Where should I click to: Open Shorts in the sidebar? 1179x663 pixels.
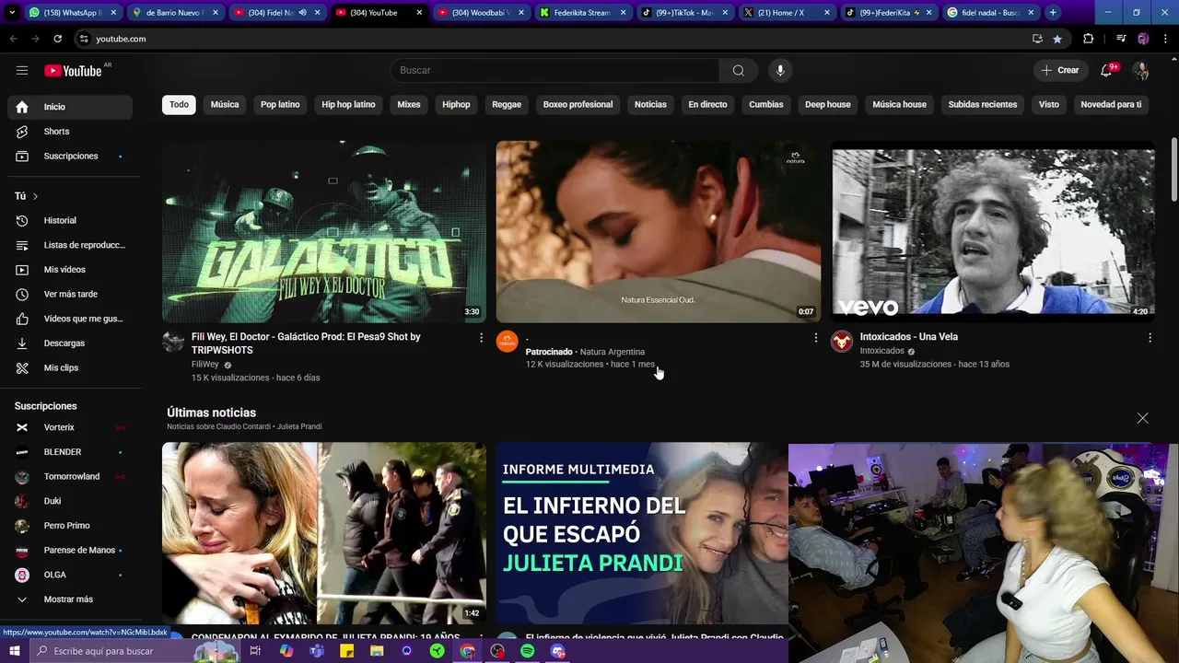pos(70,132)
